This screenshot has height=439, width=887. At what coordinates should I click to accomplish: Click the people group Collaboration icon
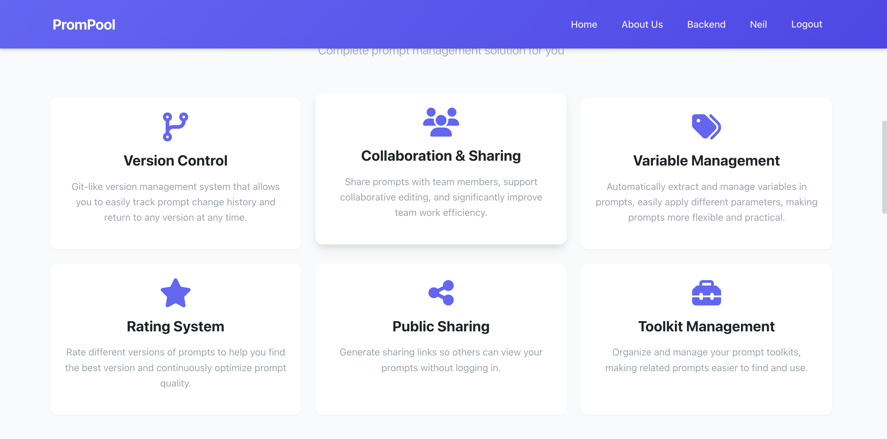pyautogui.click(x=441, y=122)
